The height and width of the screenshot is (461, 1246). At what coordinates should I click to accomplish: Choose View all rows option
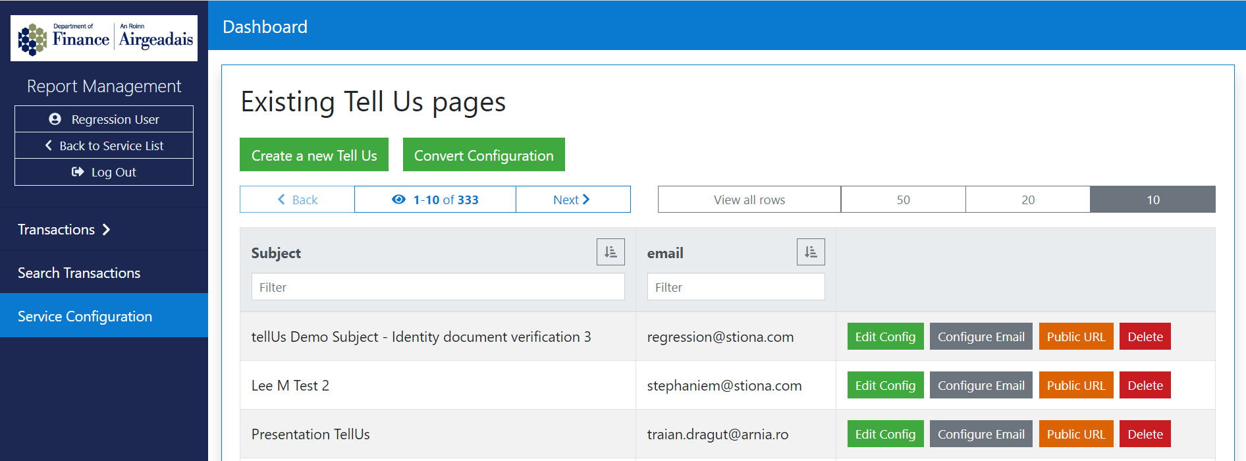point(749,200)
